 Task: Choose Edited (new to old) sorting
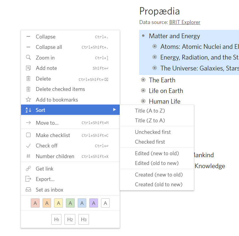click(x=157, y=153)
